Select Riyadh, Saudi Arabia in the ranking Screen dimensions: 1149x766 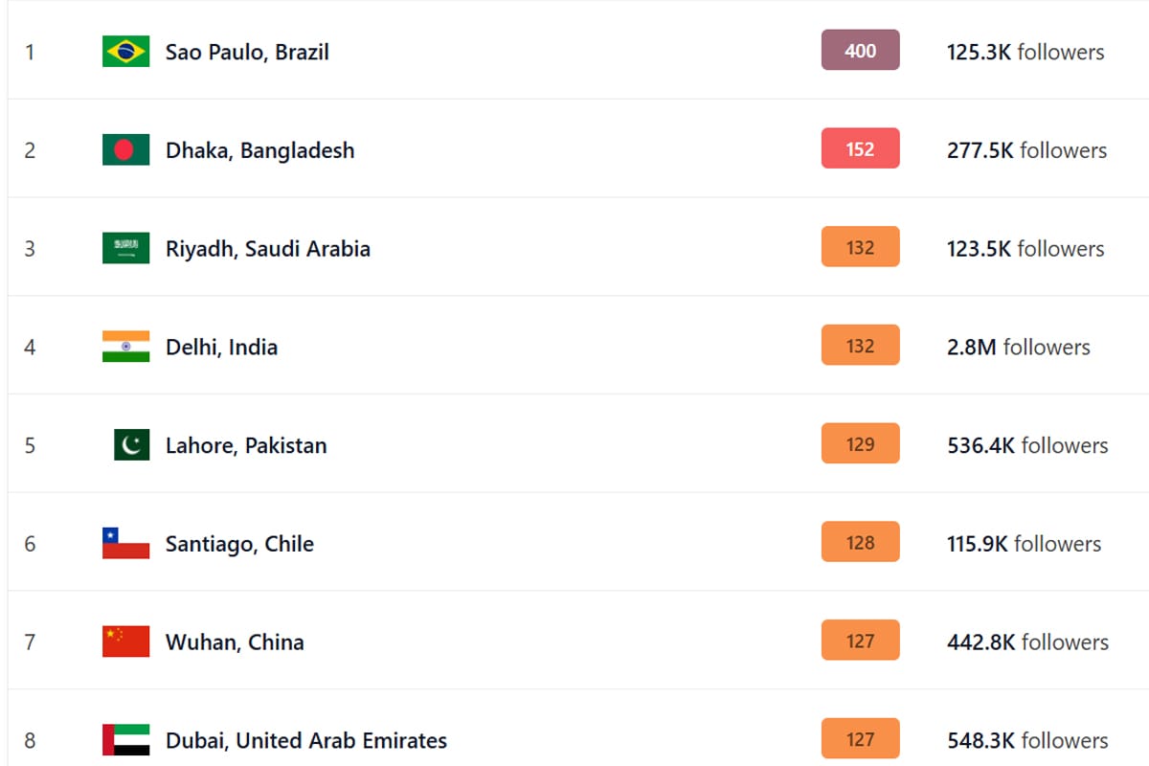click(x=267, y=249)
